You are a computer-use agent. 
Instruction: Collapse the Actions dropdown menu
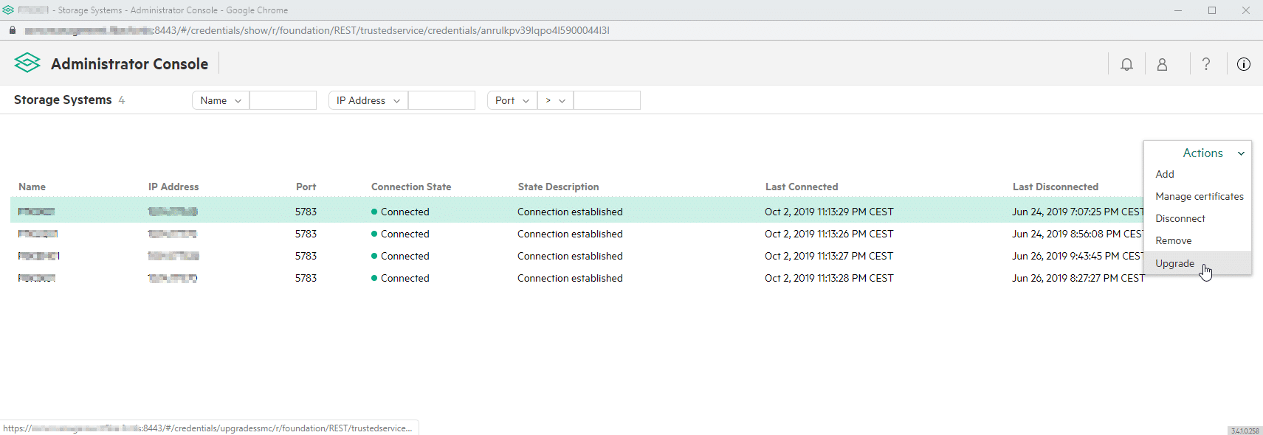(x=1213, y=153)
